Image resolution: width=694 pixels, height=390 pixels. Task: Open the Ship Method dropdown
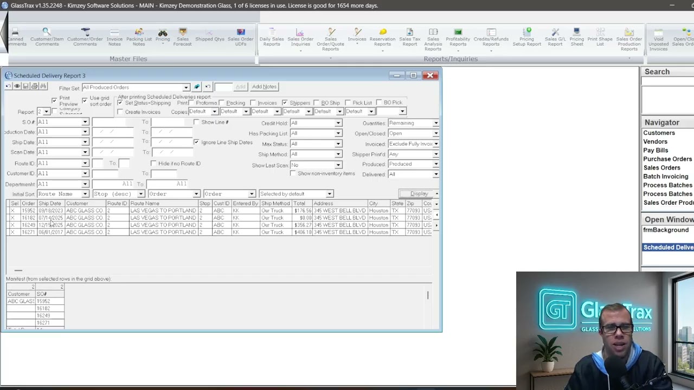(338, 154)
